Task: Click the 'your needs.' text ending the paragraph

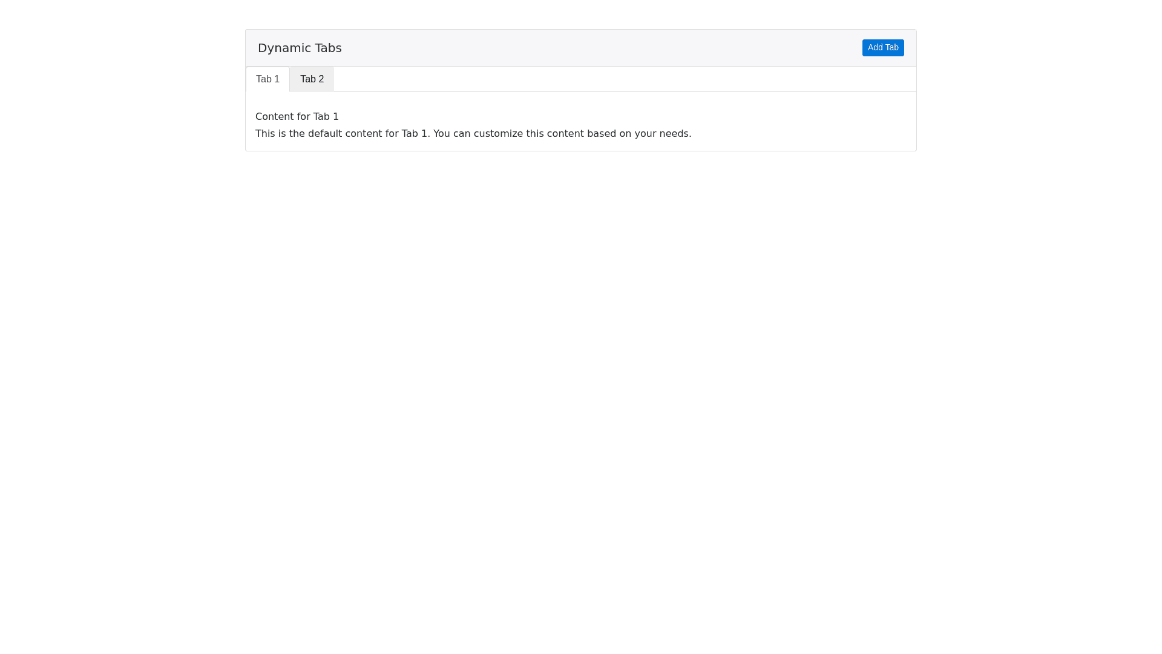Action: [x=663, y=134]
